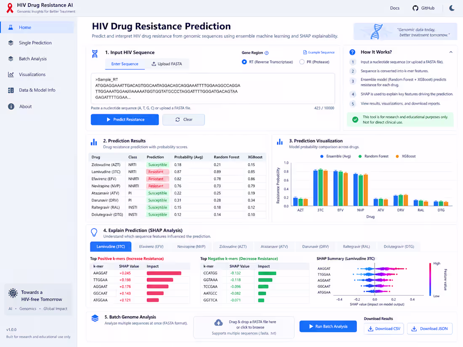This screenshot has height=347, width=463.
Task: Click the Prediction Visualization chart icon
Action: click(279, 142)
